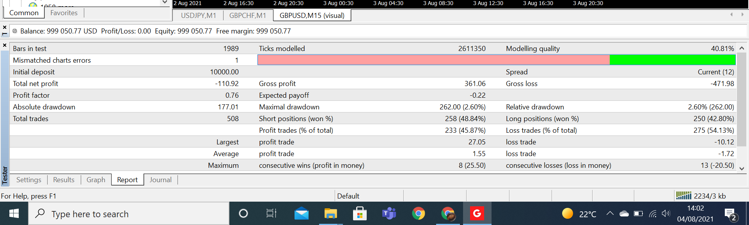
Task: Click consecutive losses value 13 (-20.50)
Action: pyautogui.click(x=717, y=165)
